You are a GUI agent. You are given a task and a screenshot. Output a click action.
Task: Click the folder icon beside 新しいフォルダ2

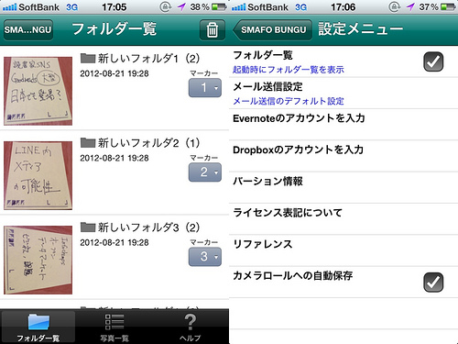tap(88, 142)
